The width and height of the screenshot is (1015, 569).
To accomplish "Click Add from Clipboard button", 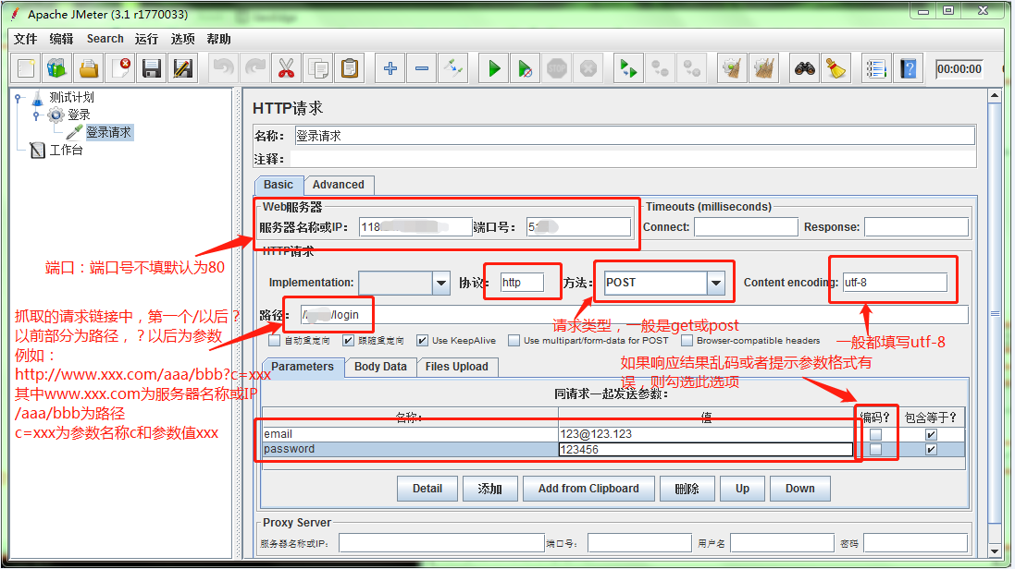I will (588, 489).
